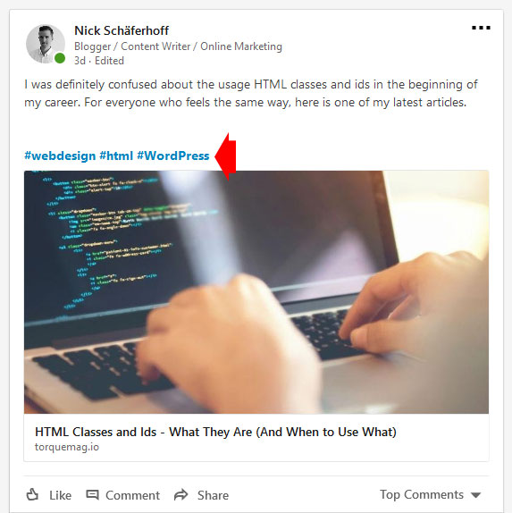Click the Comment button label

pos(132,495)
